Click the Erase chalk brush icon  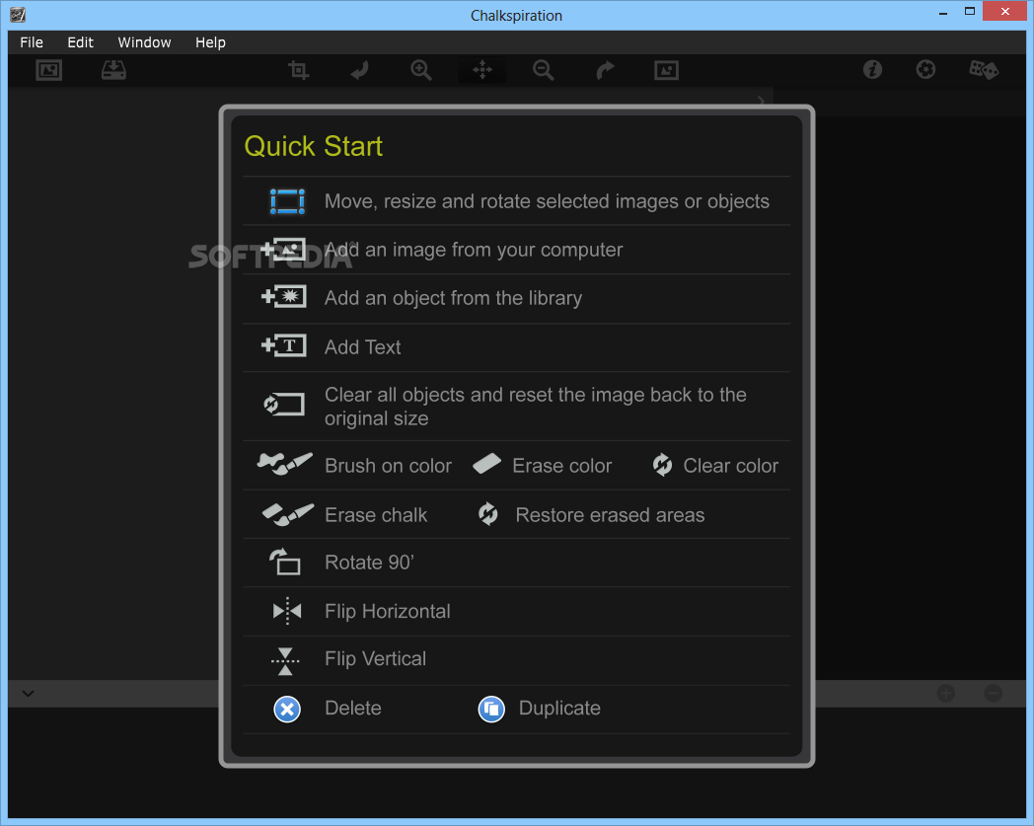pos(287,514)
